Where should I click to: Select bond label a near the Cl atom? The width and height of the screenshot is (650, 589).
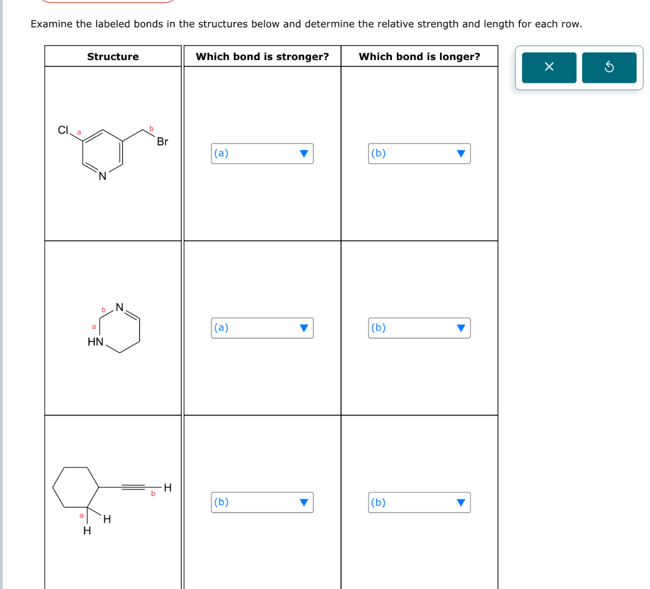coord(78,132)
